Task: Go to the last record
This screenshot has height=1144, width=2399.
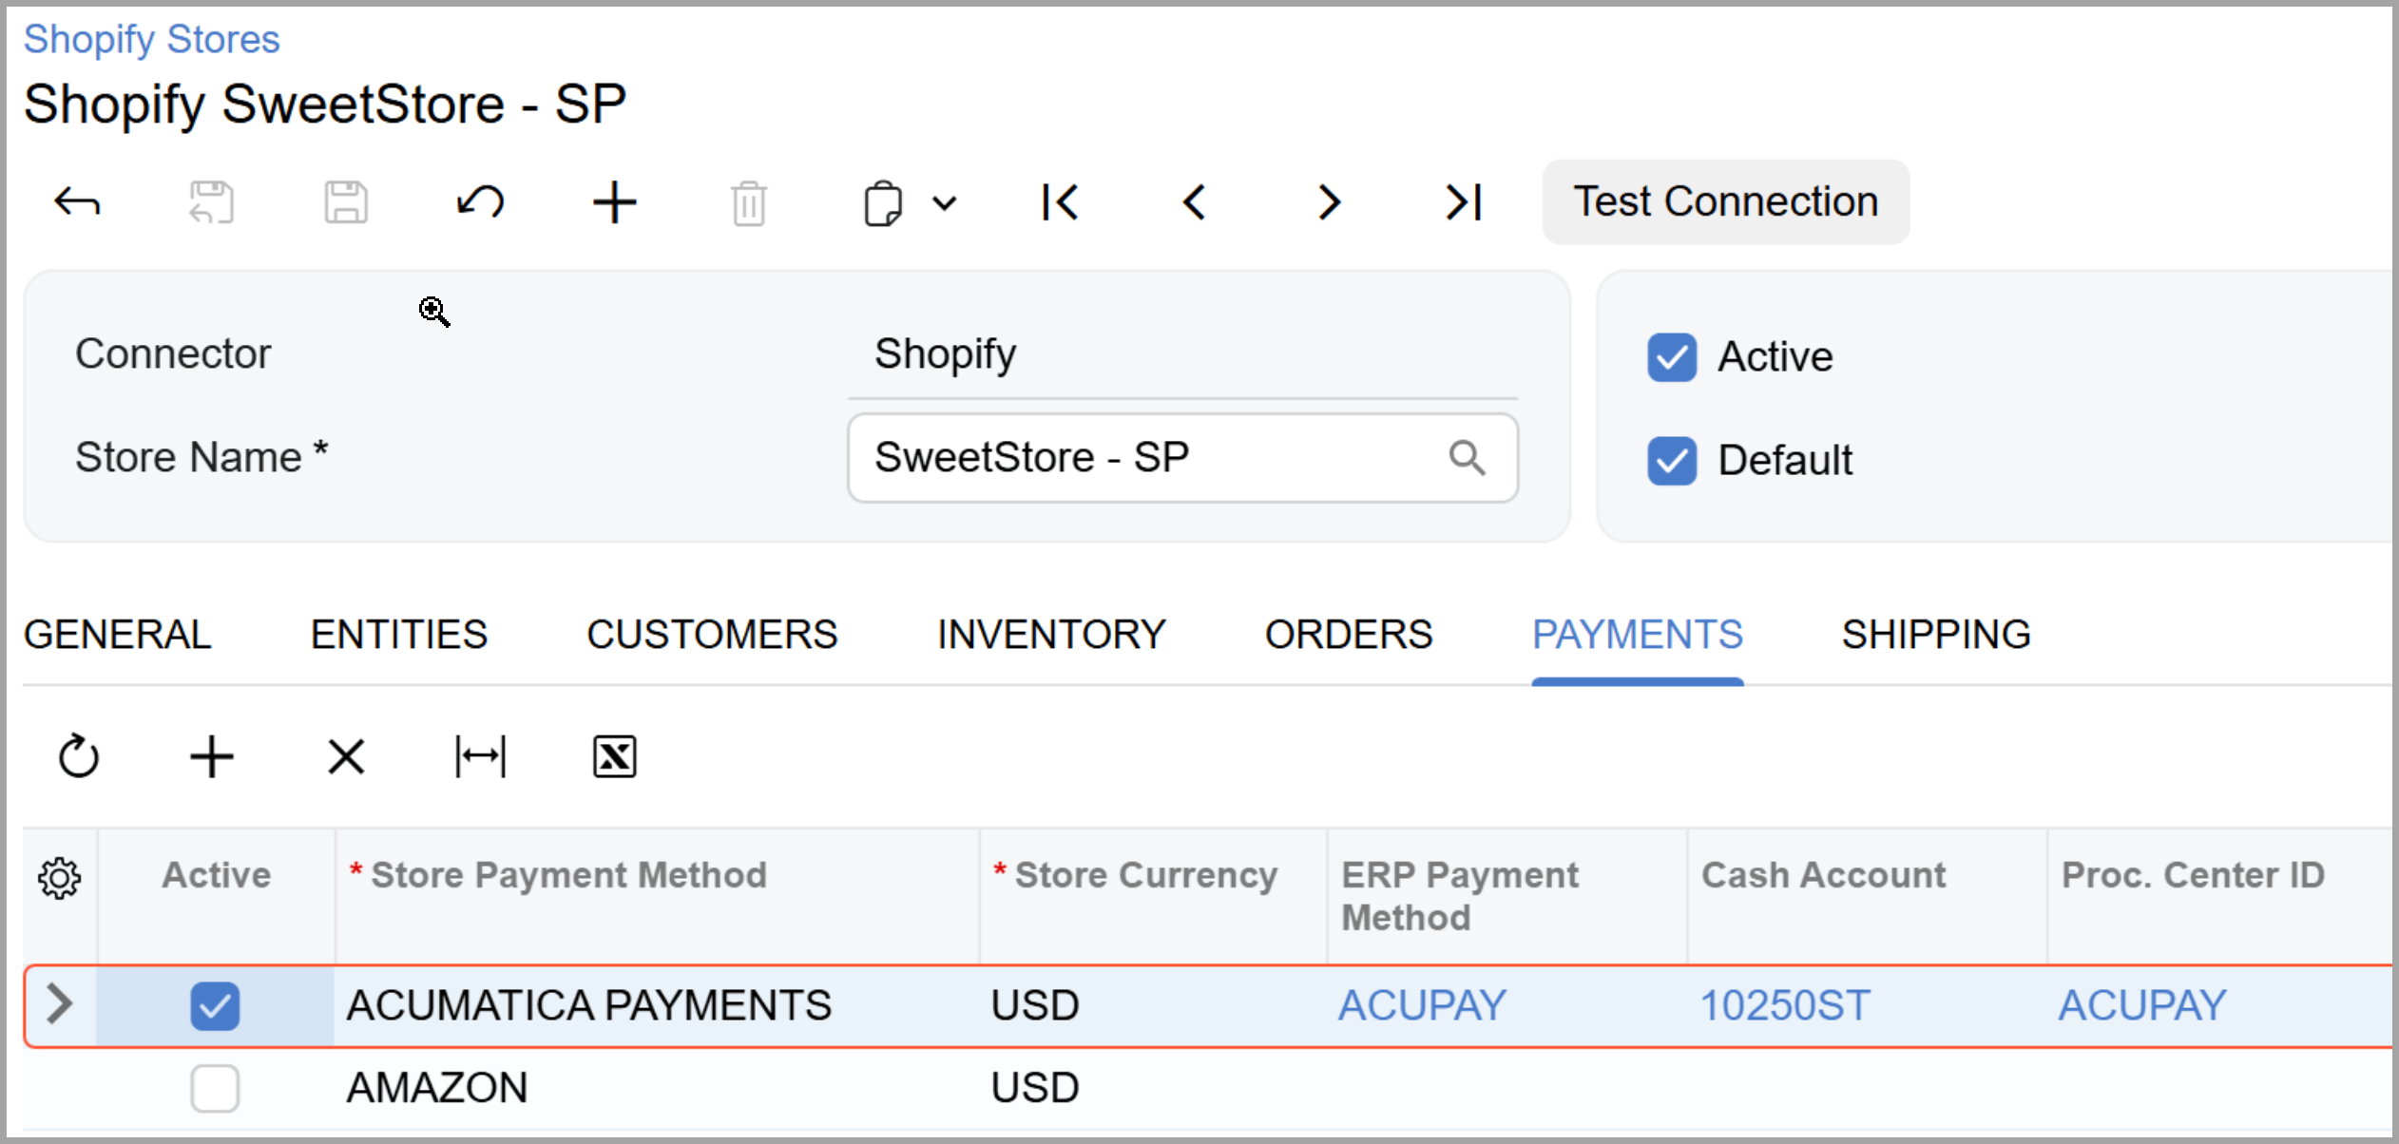Action: [1464, 202]
